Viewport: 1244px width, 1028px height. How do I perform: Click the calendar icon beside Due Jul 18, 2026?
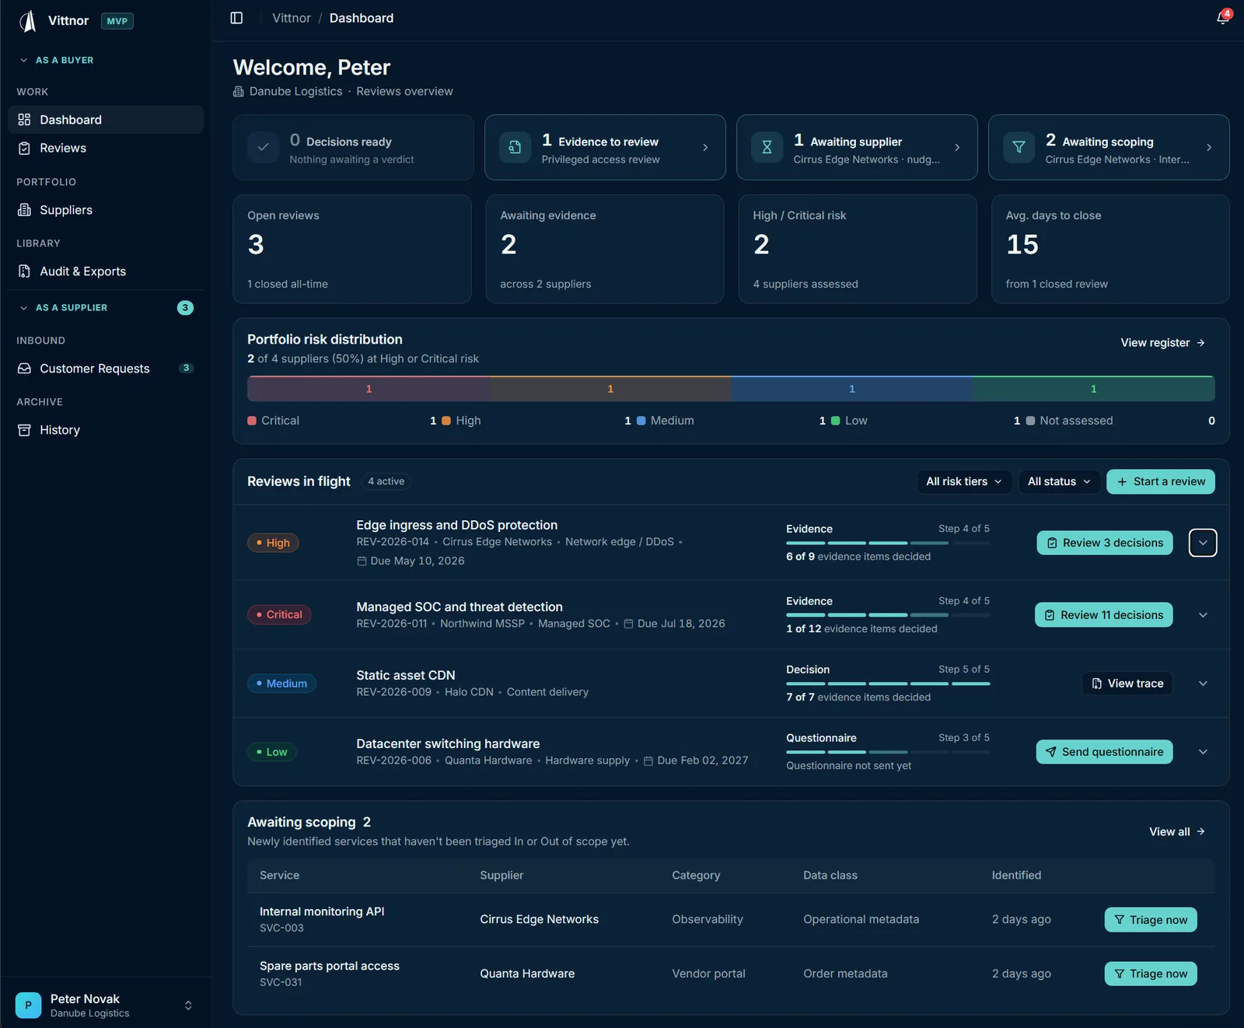[629, 624]
